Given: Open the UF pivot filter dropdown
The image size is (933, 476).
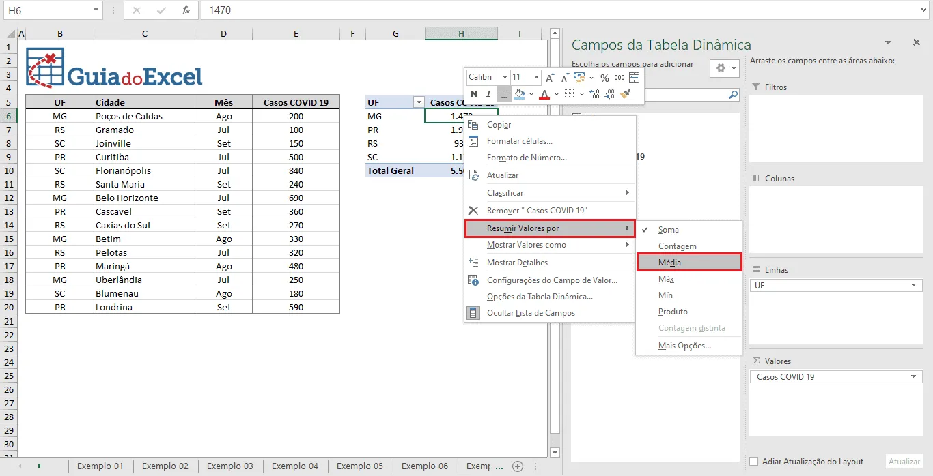Looking at the screenshot, I should click(419, 102).
